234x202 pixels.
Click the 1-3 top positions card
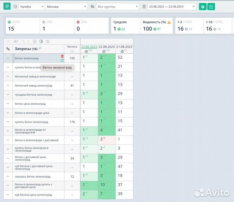[189, 25]
